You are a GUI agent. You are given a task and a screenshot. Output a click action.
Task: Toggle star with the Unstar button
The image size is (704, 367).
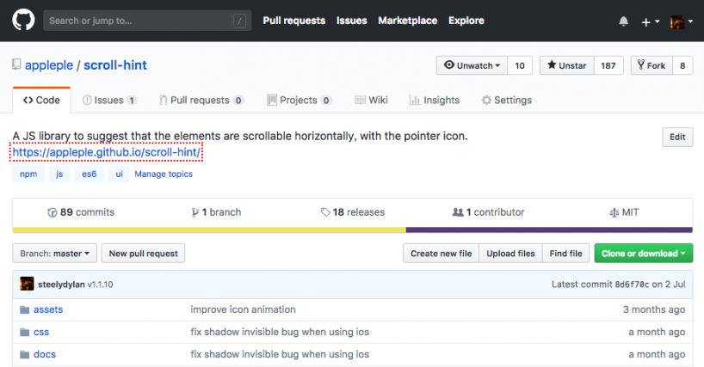(564, 66)
